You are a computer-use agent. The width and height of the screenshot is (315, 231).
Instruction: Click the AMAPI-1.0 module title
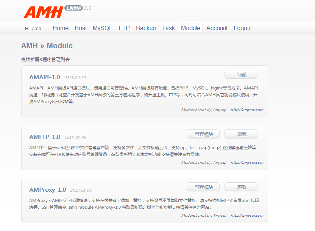pyautogui.click(x=44, y=77)
